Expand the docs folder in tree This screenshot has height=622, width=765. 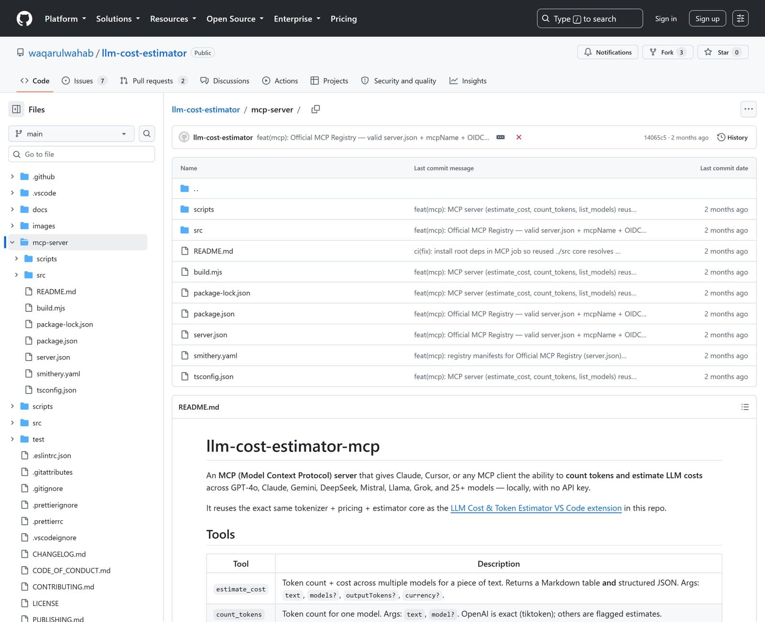click(12, 209)
